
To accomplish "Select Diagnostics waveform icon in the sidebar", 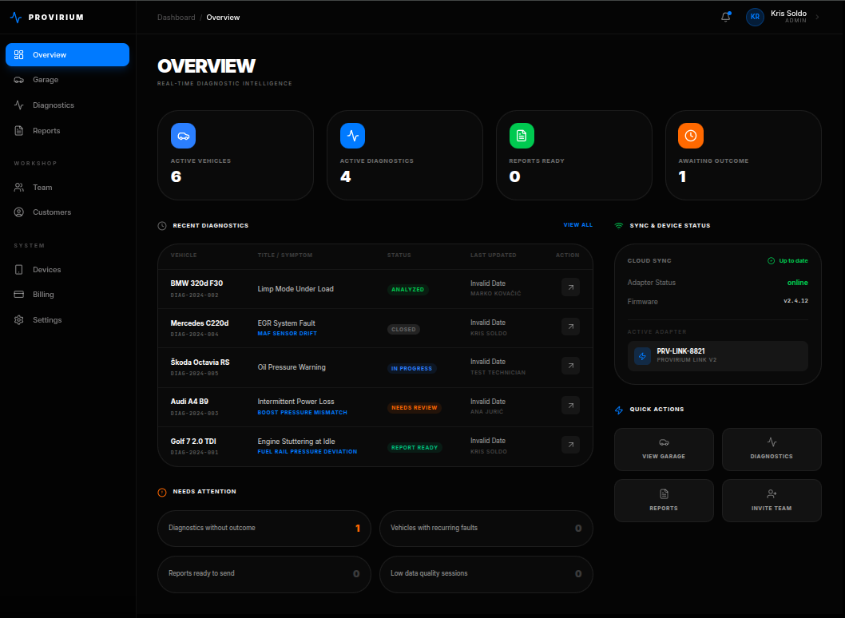I will (18, 105).
